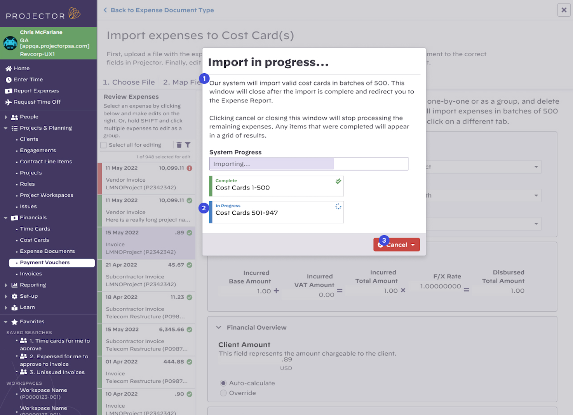Click the people icon beside Unissued Invoices
The height and width of the screenshot is (415, 573).
click(24, 372)
